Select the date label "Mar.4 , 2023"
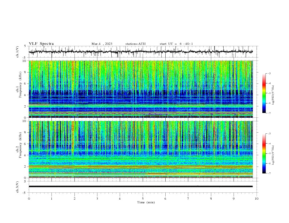The width and height of the screenshot is (289, 223). tap(102, 44)
